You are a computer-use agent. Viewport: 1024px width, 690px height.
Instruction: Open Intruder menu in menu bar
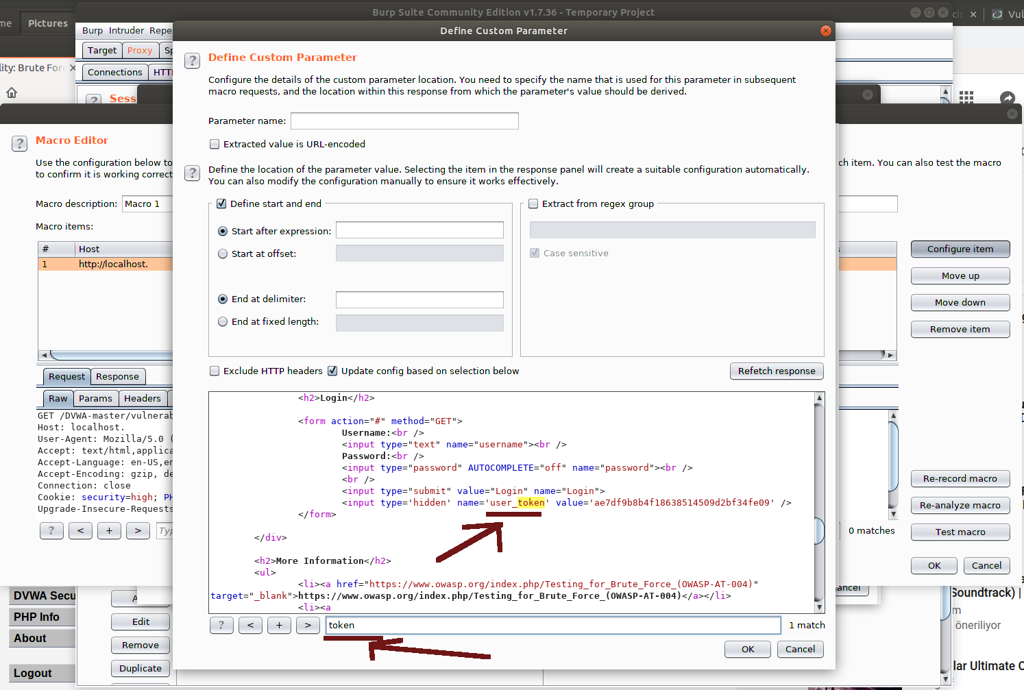pyautogui.click(x=127, y=30)
